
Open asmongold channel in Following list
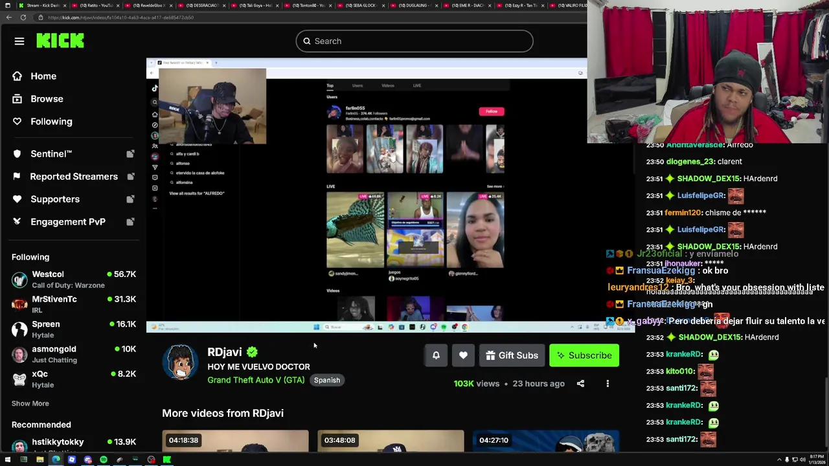[x=74, y=354]
